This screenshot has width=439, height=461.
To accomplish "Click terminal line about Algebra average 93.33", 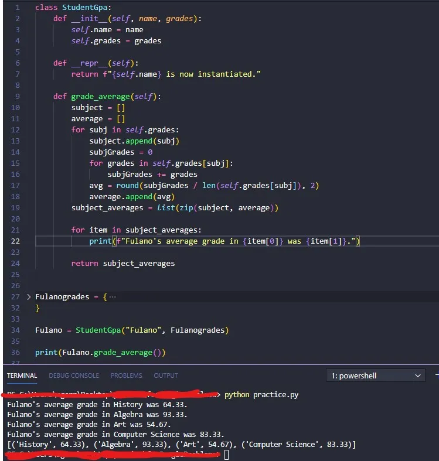I will (97, 415).
